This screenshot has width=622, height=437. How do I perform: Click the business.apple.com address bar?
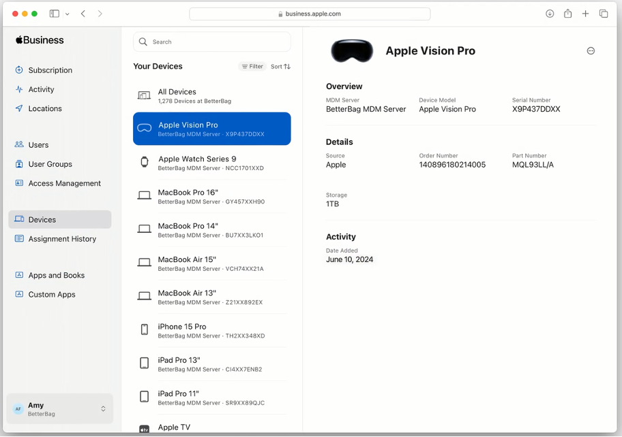pos(310,14)
